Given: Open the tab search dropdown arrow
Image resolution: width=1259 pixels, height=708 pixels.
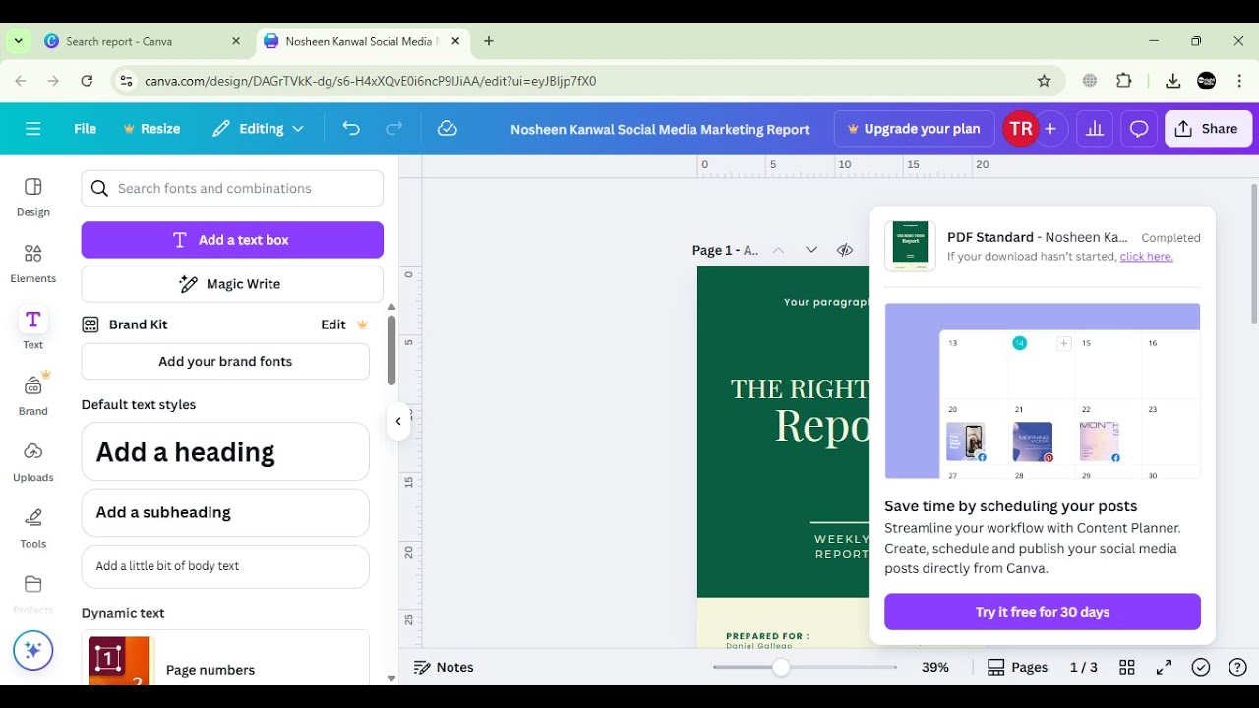Looking at the screenshot, I should tap(18, 41).
